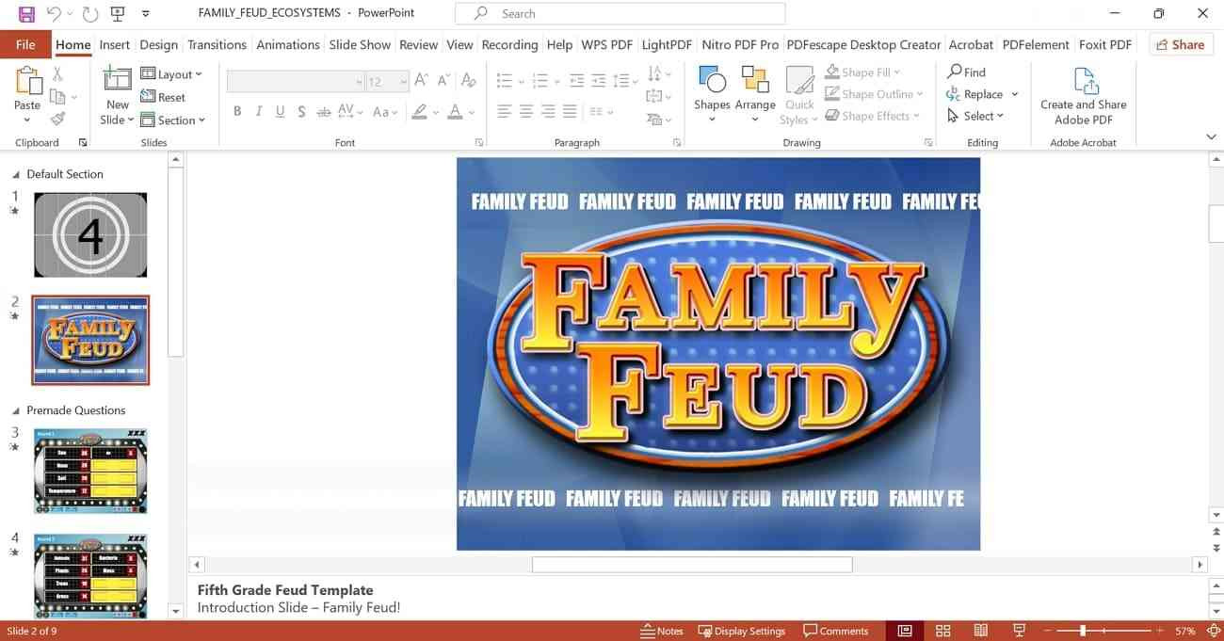
Task: Open the Section dropdown
Action: [173, 120]
